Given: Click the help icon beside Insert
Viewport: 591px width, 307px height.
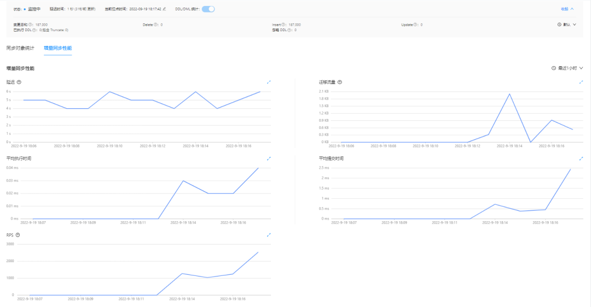Looking at the screenshot, I should pos(283,25).
